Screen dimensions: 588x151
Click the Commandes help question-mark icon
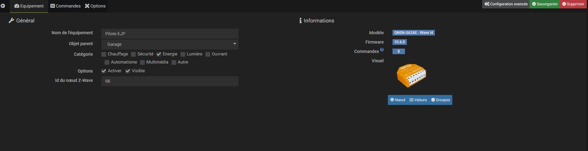[x=382, y=50]
